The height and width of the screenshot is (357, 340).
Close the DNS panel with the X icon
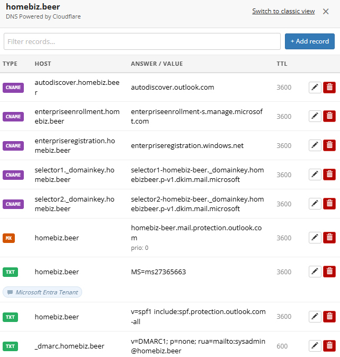click(x=326, y=11)
